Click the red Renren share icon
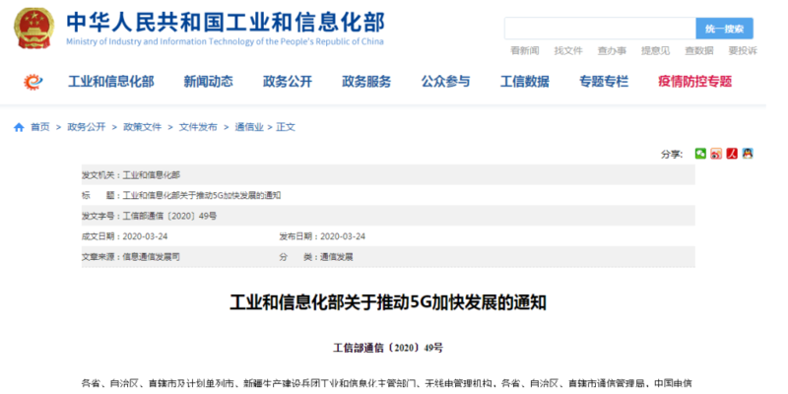This screenshot has width=788, height=394. pyautogui.click(x=732, y=154)
